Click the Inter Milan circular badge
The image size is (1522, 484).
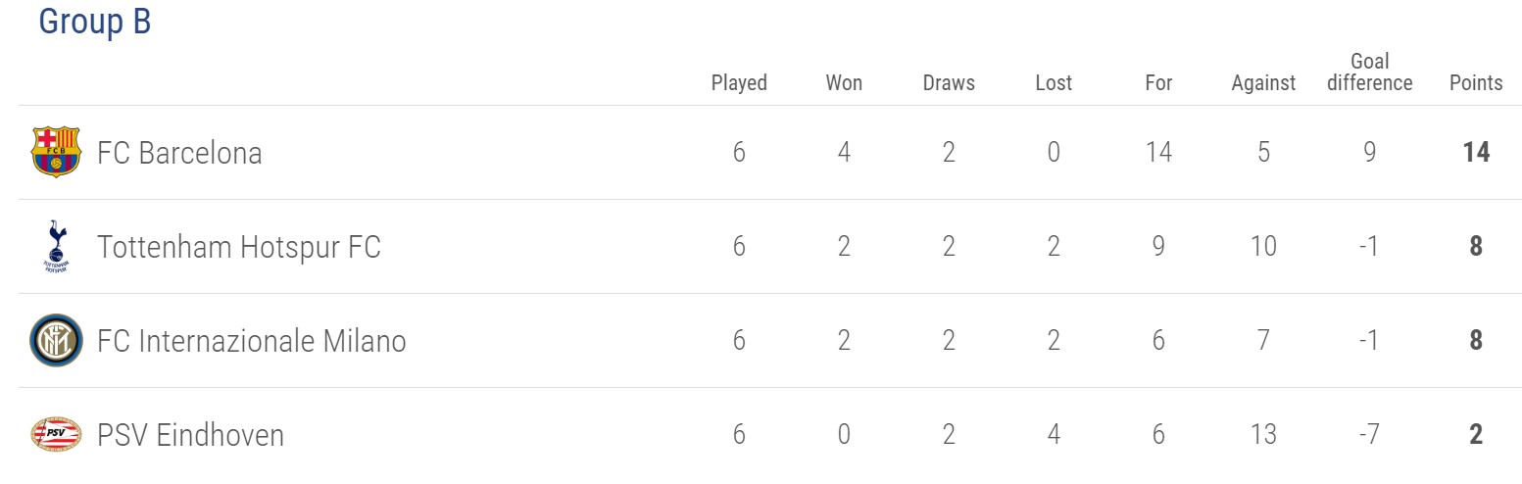pos(56,341)
